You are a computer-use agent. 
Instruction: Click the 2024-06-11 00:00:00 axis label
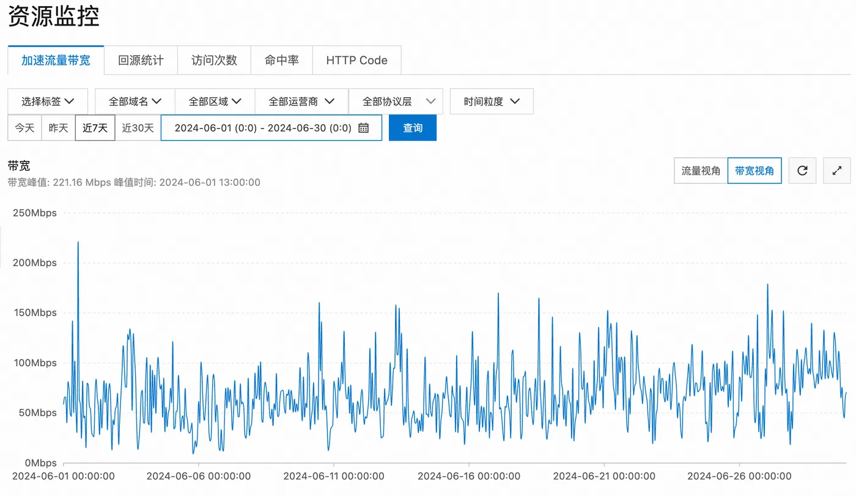334,476
